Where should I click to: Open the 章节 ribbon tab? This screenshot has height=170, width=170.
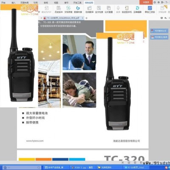(66, 3)
